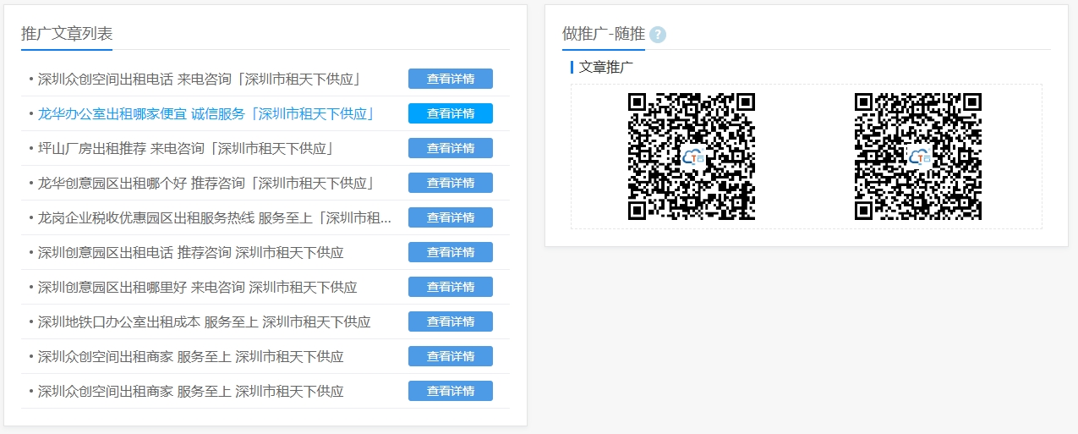Click the help icon beside 做推广-随推

[x=658, y=35]
